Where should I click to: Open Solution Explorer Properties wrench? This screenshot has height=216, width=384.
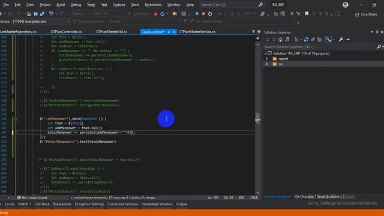pos(341,40)
